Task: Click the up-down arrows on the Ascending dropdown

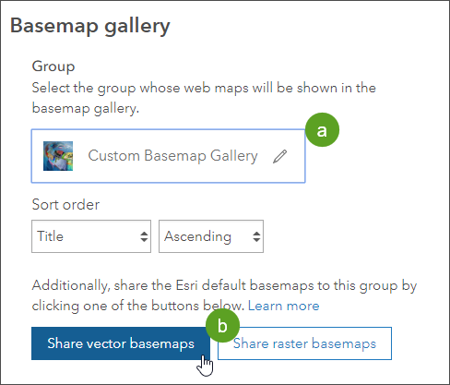Action: (256, 236)
